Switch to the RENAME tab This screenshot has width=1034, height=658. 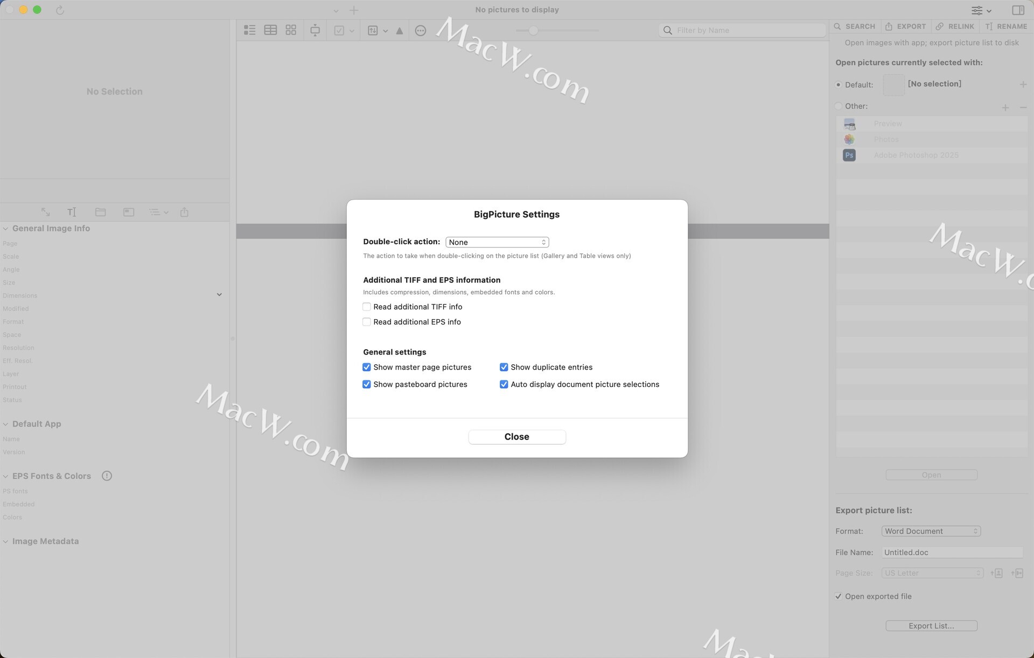(x=1006, y=26)
